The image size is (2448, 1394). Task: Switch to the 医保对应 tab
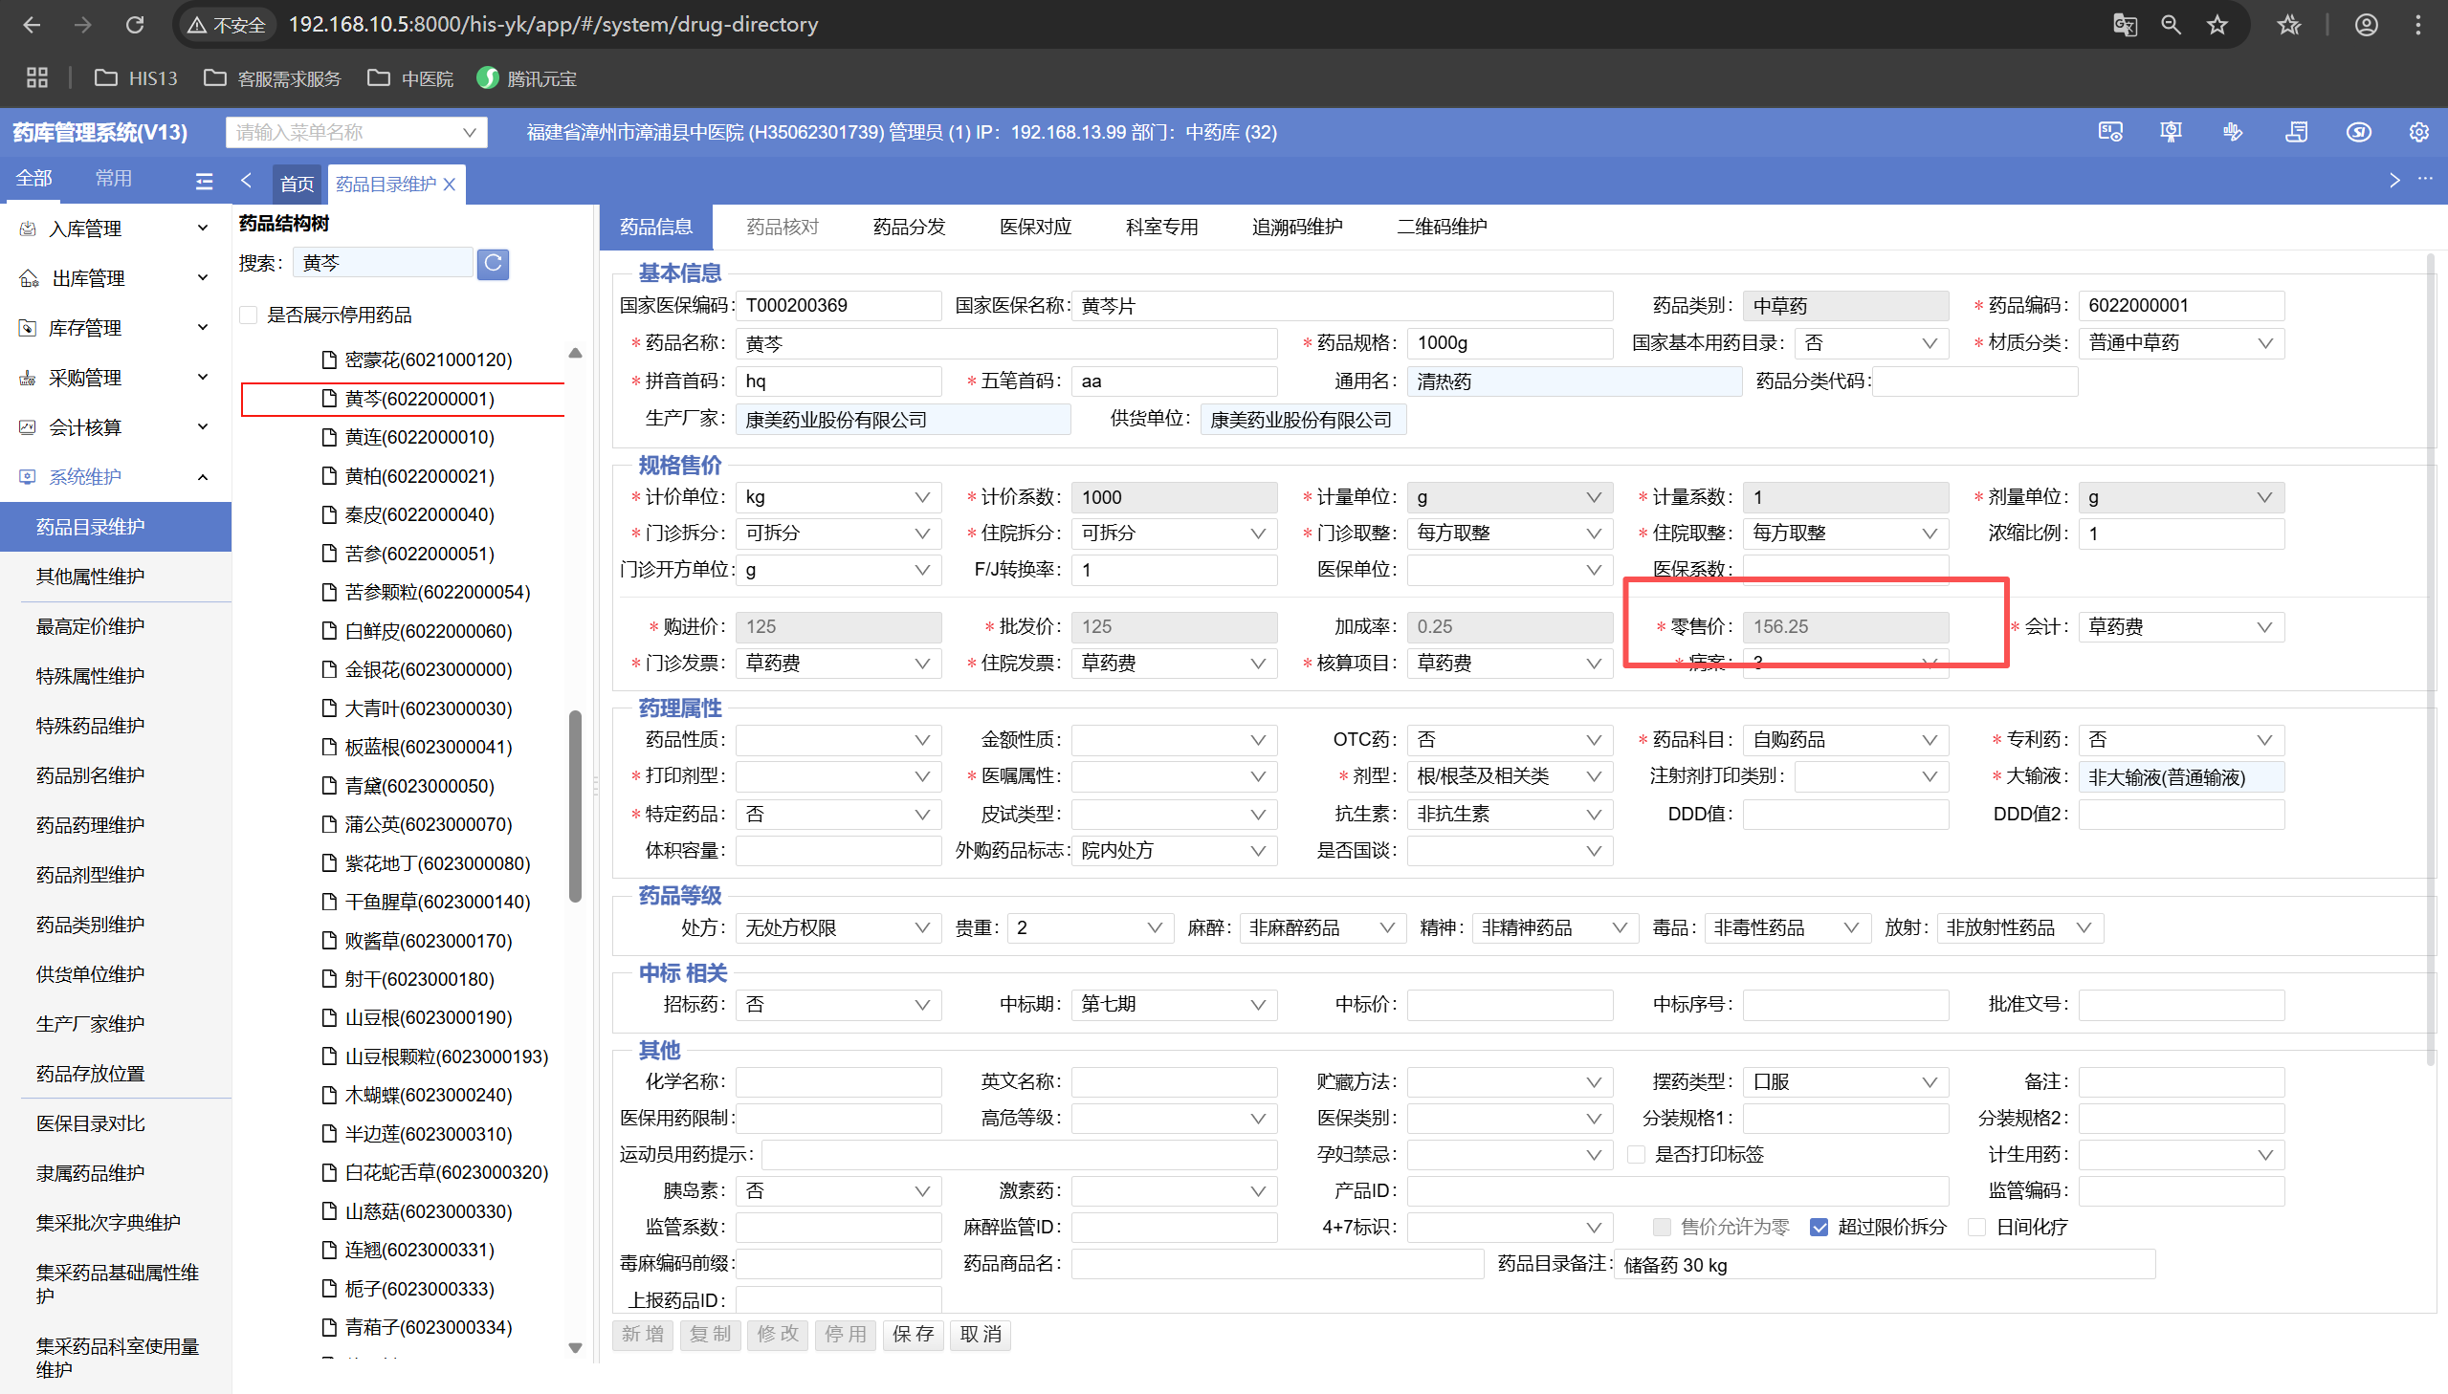[1034, 227]
